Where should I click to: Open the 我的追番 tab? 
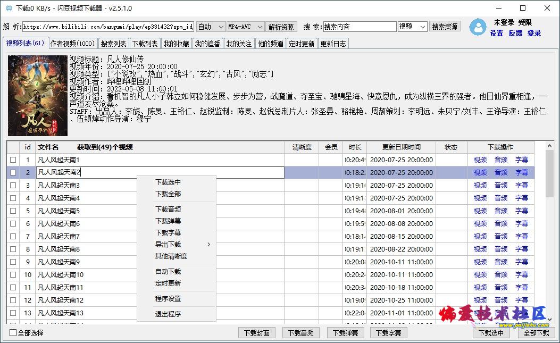click(x=208, y=44)
